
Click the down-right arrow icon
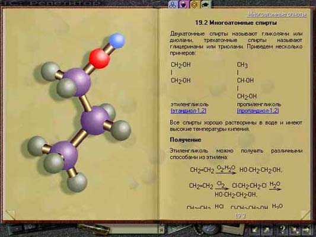[x=295, y=229]
